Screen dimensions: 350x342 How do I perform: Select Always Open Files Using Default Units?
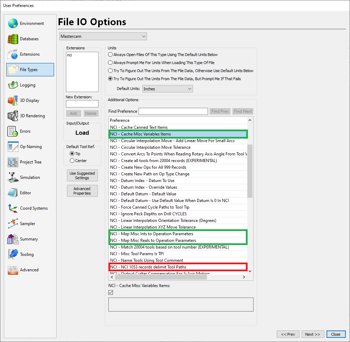(x=110, y=55)
